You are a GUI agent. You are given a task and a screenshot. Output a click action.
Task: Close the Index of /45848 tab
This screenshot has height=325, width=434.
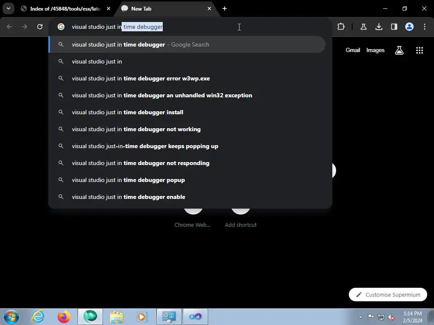tap(108, 8)
